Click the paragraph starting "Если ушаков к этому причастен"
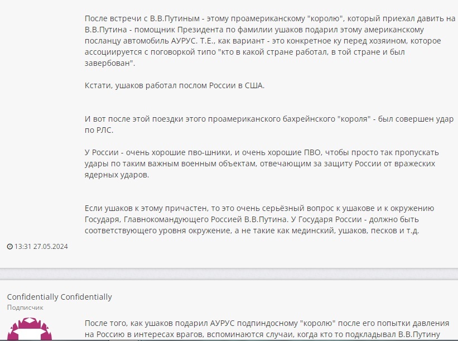458x341 pixels. (259, 219)
